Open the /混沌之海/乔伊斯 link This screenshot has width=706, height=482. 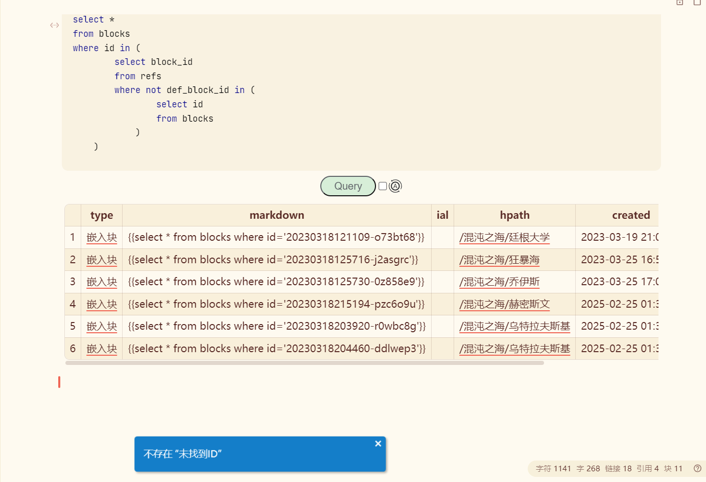pyautogui.click(x=499, y=282)
